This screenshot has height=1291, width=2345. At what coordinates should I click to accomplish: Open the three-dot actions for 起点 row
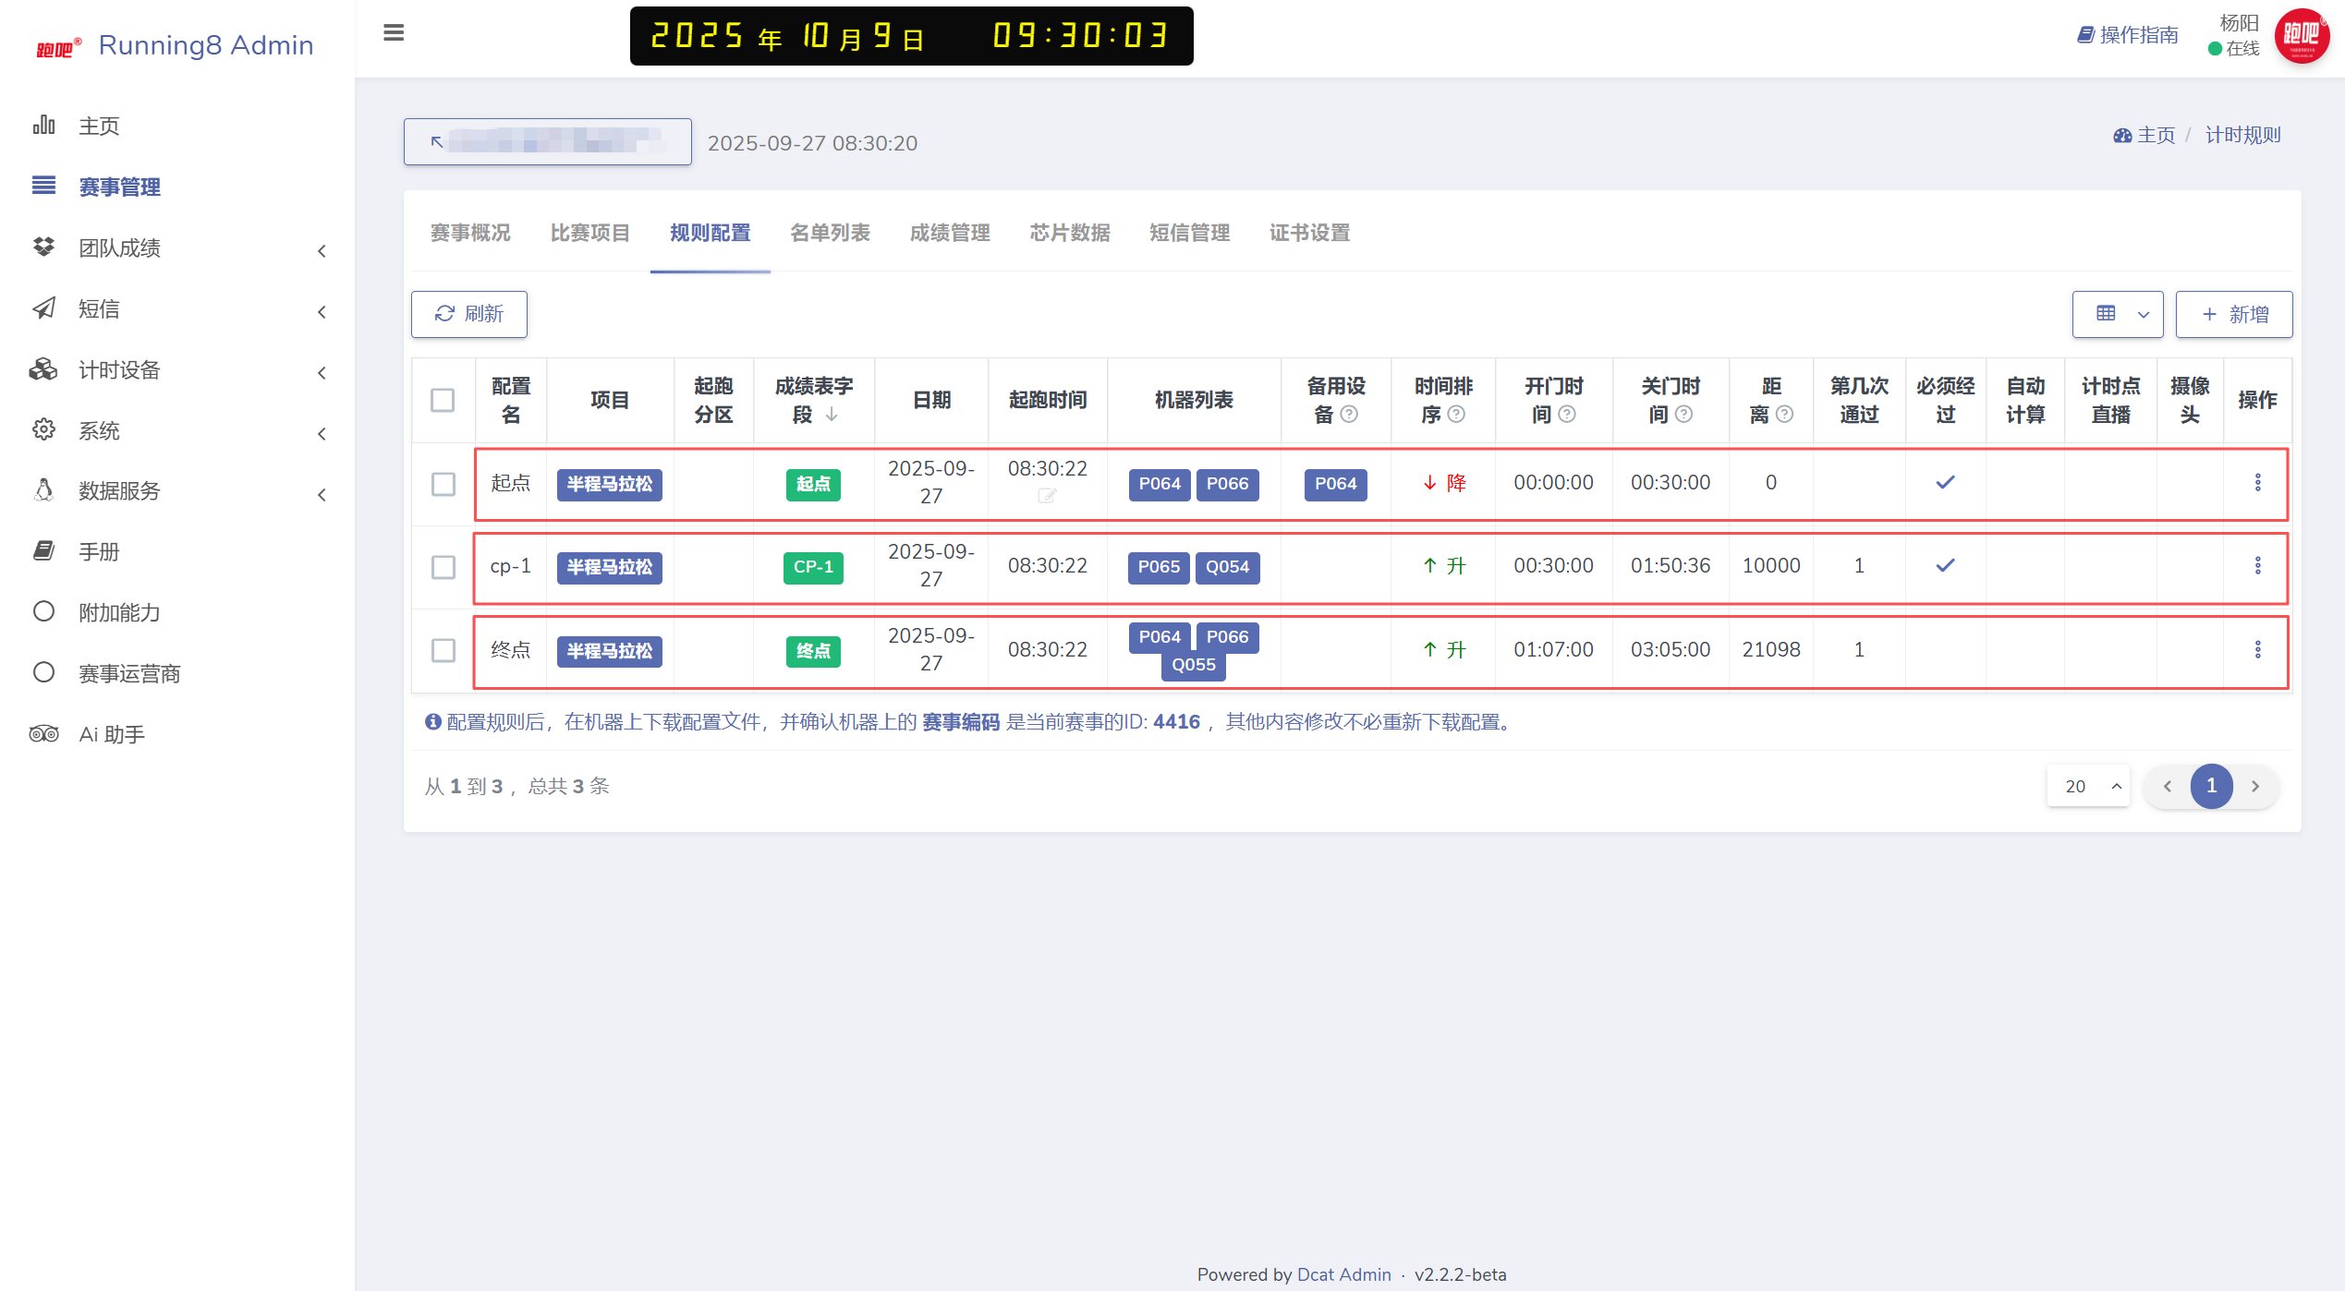[x=2257, y=482]
